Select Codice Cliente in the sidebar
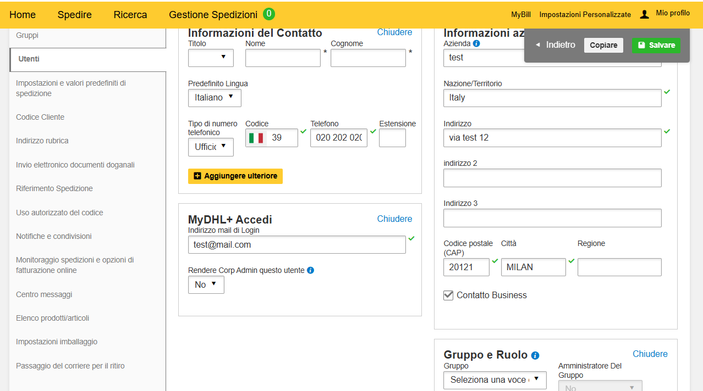 [x=40, y=117]
